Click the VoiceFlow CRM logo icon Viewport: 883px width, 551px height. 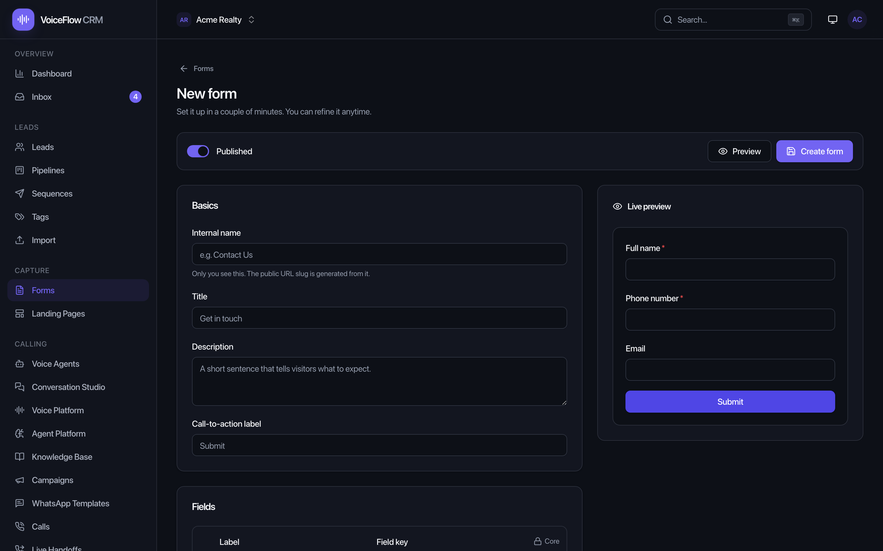click(23, 20)
